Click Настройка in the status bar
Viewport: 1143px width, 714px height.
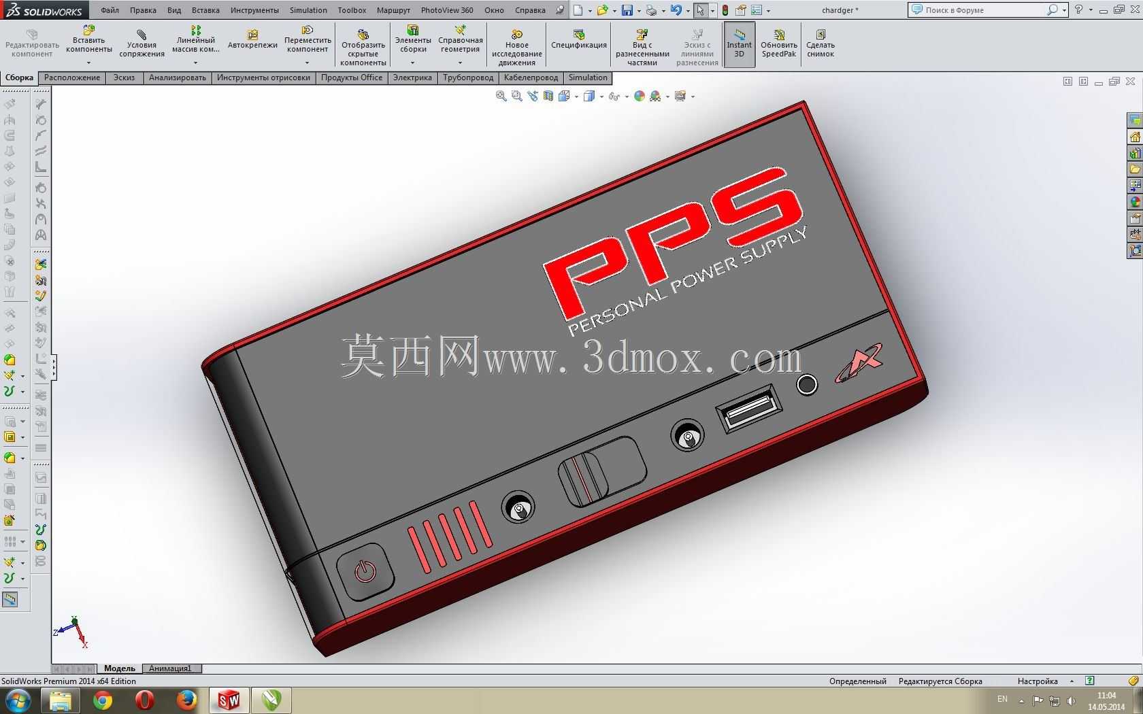tap(1038, 681)
